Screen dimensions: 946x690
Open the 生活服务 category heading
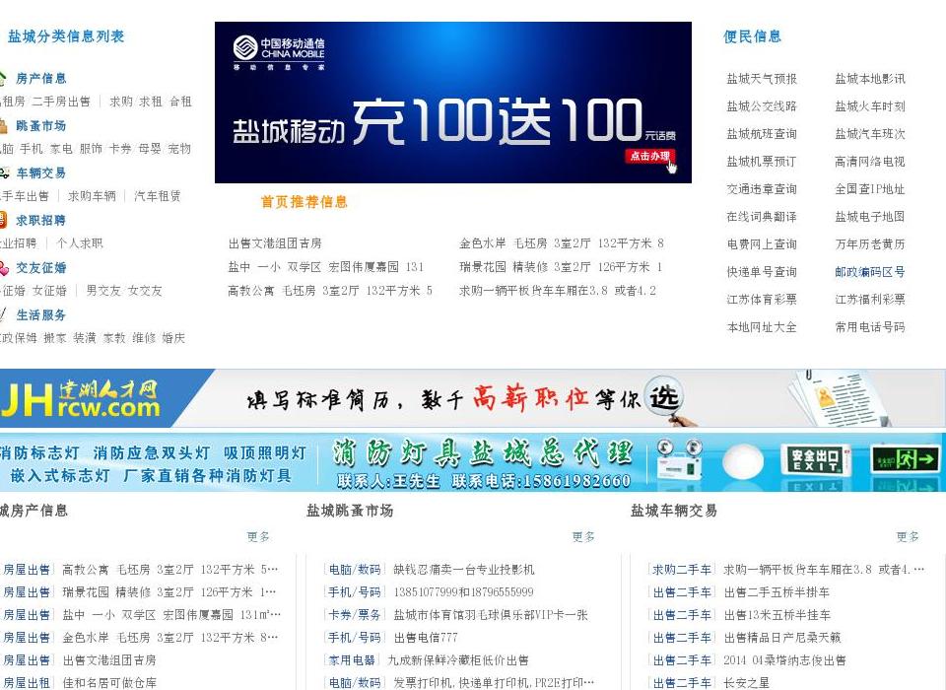point(41,315)
